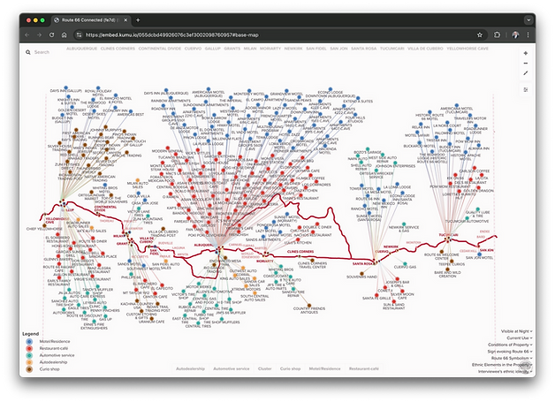
Task: Click the red Restaurant-café legend swatch
Action: [29, 349]
